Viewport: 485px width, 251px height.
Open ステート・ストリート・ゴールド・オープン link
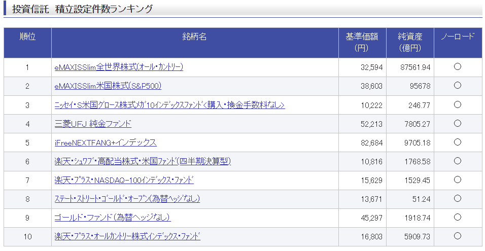pyautogui.click(x=127, y=199)
